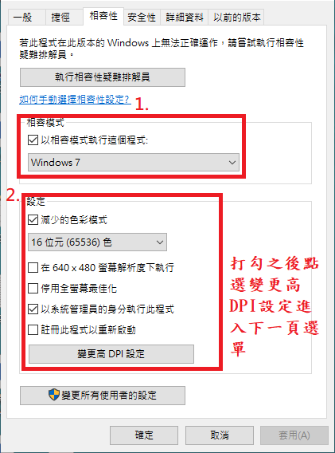This screenshot has height=453, width=335.
Task: Click 執行相容性疑難排解員 button
Action: click(103, 77)
